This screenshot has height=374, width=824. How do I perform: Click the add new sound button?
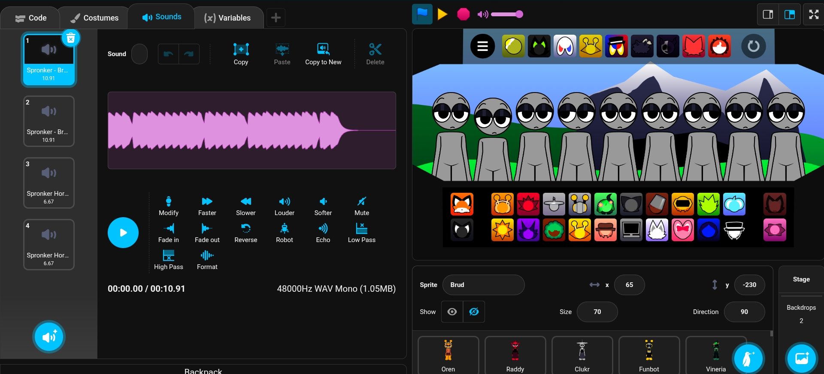(x=49, y=337)
